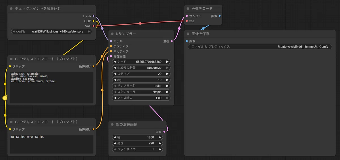Select the previous checkpoint with the ckpt名 left arrow
The image size is (340, 160).
click(x=14, y=31)
